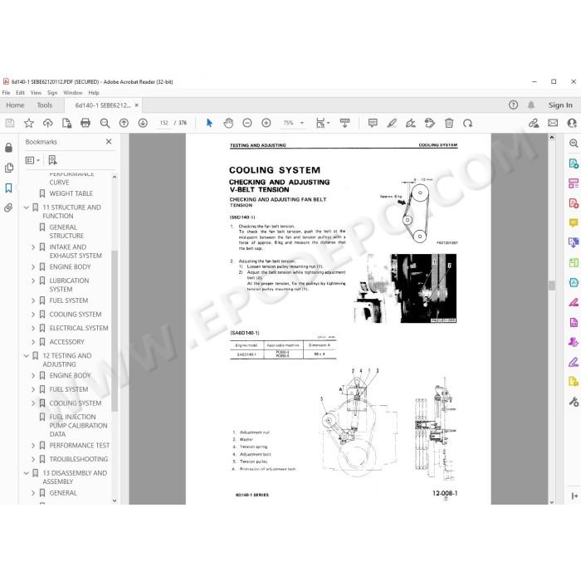Open the ELECTRICAL SYSTEM bookmark
The height and width of the screenshot is (581, 581).
tap(79, 329)
